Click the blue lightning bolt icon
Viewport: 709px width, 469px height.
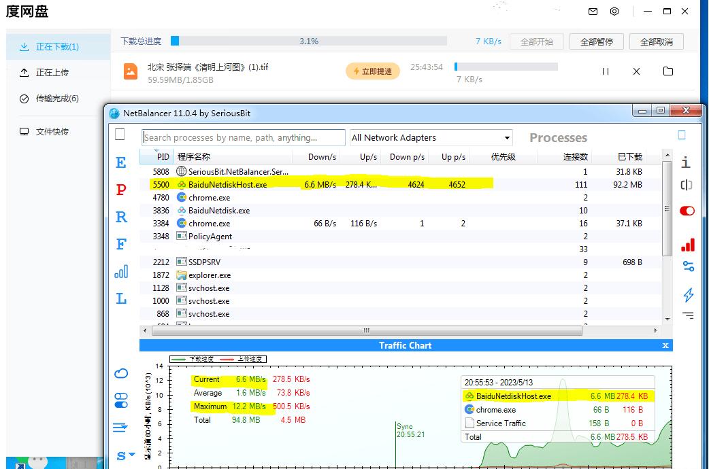click(x=688, y=295)
